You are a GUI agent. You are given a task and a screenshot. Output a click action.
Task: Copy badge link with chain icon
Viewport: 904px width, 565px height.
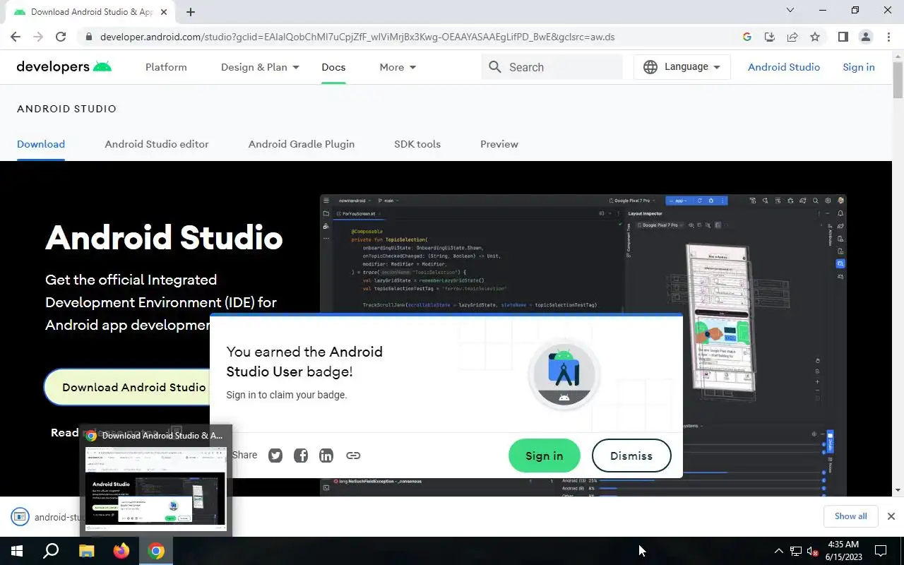353,456
